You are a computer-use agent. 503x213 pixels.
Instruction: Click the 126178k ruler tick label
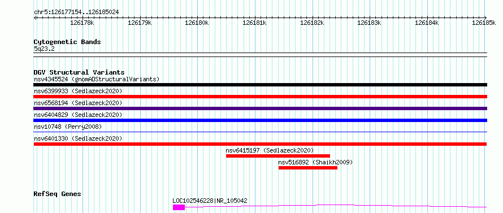point(82,23)
